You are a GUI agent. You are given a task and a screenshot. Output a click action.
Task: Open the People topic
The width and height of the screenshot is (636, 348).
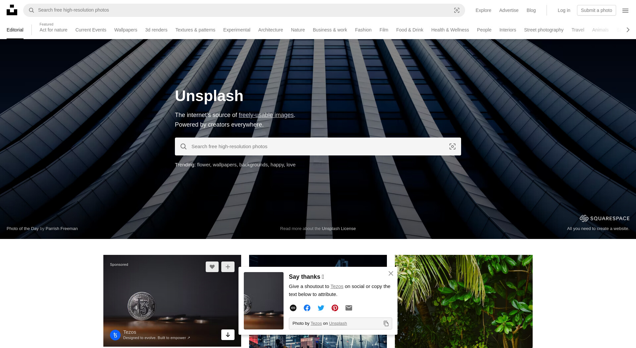point(484,30)
